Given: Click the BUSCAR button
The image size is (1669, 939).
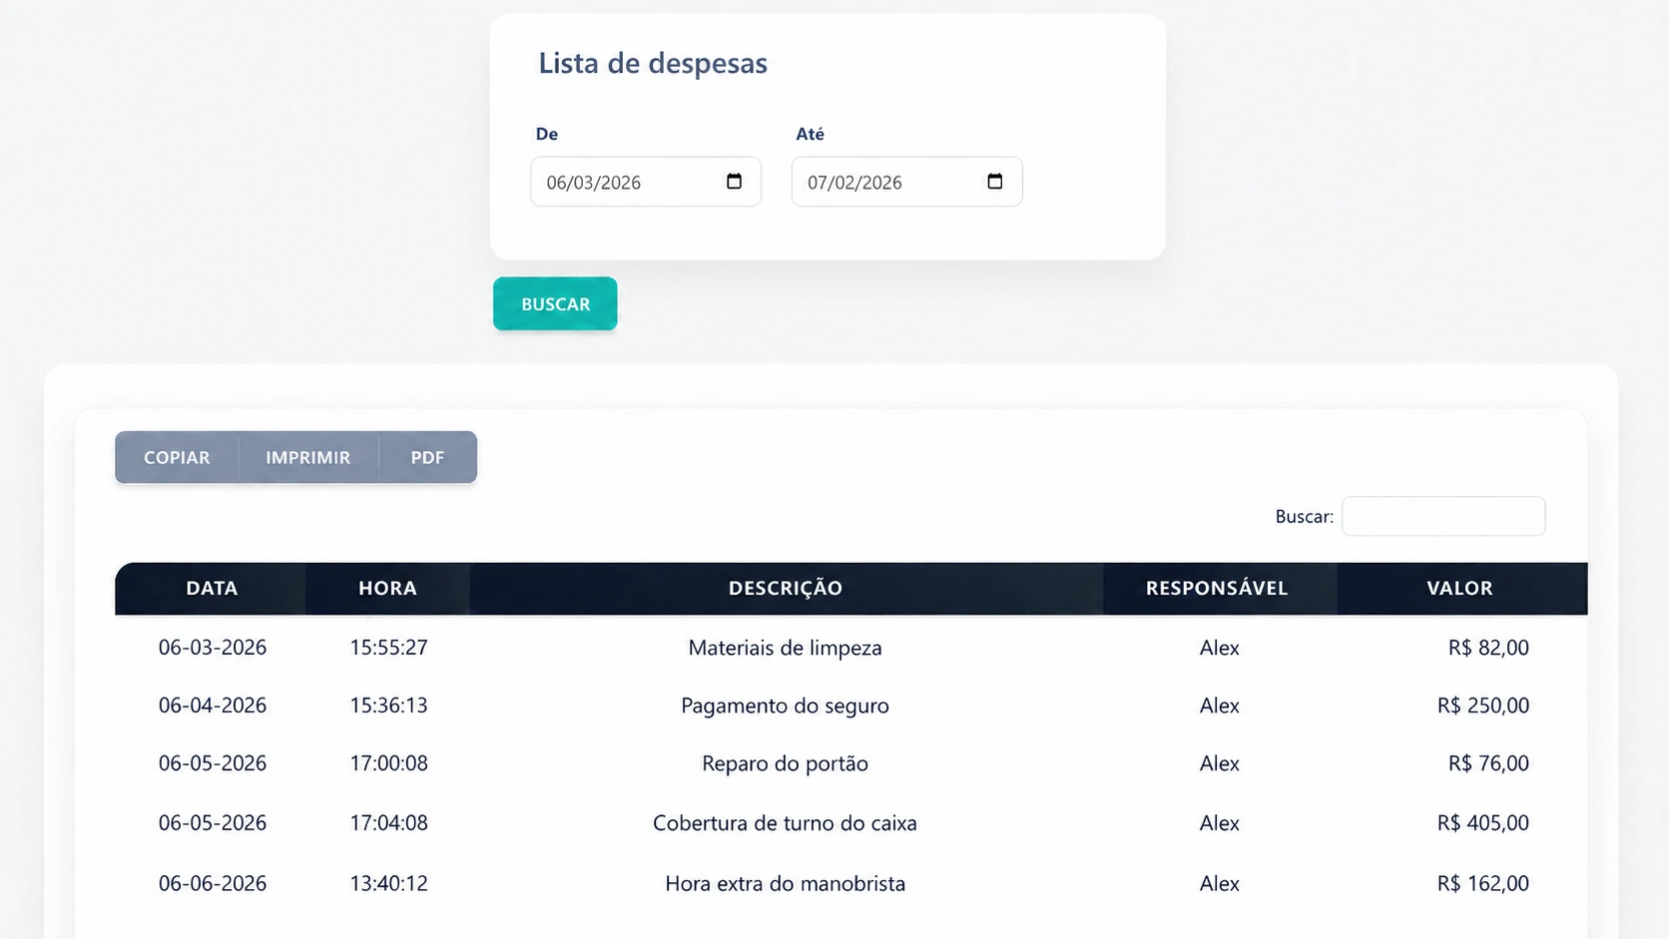Looking at the screenshot, I should [x=555, y=303].
